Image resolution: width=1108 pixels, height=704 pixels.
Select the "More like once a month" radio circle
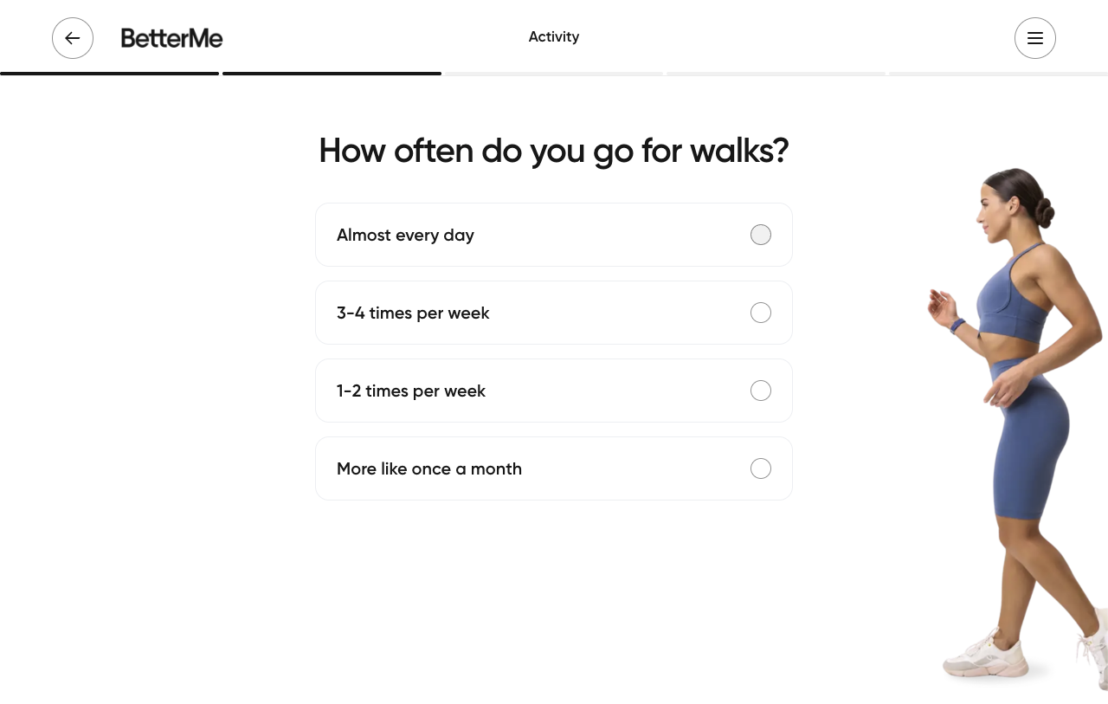(761, 468)
